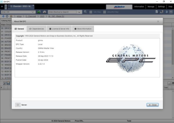The image size is (174, 123).
Task: Toggle the VIN Filter checkbox
Action: click(91, 12)
